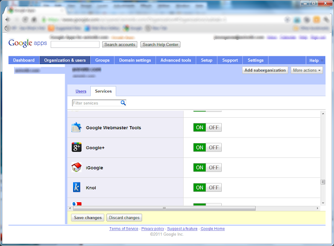Screen dimensions: 334x246
Task: Click the services list vertical scrollbar thumb
Action: (323, 182)
